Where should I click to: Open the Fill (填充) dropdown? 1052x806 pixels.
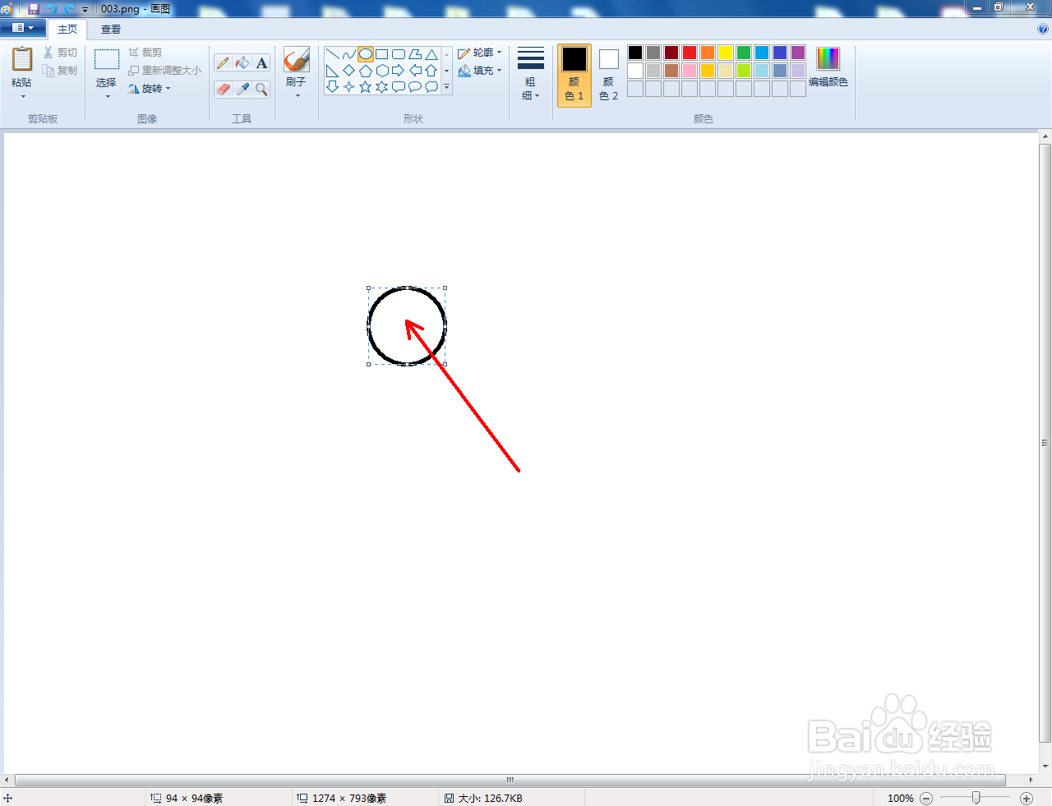pyautogui.click(x=480, y=71)
